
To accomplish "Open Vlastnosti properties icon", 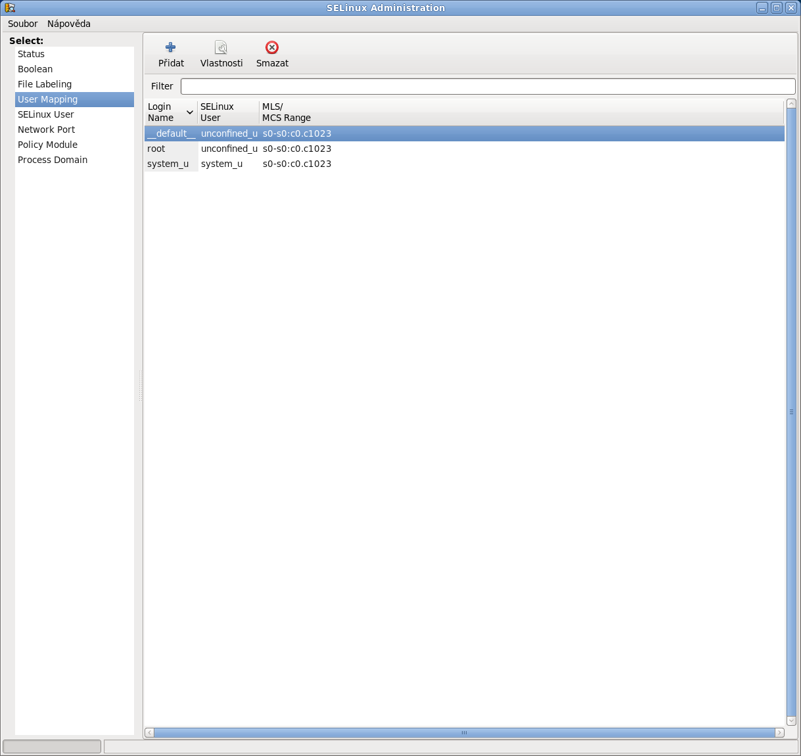I will point(221,47).
